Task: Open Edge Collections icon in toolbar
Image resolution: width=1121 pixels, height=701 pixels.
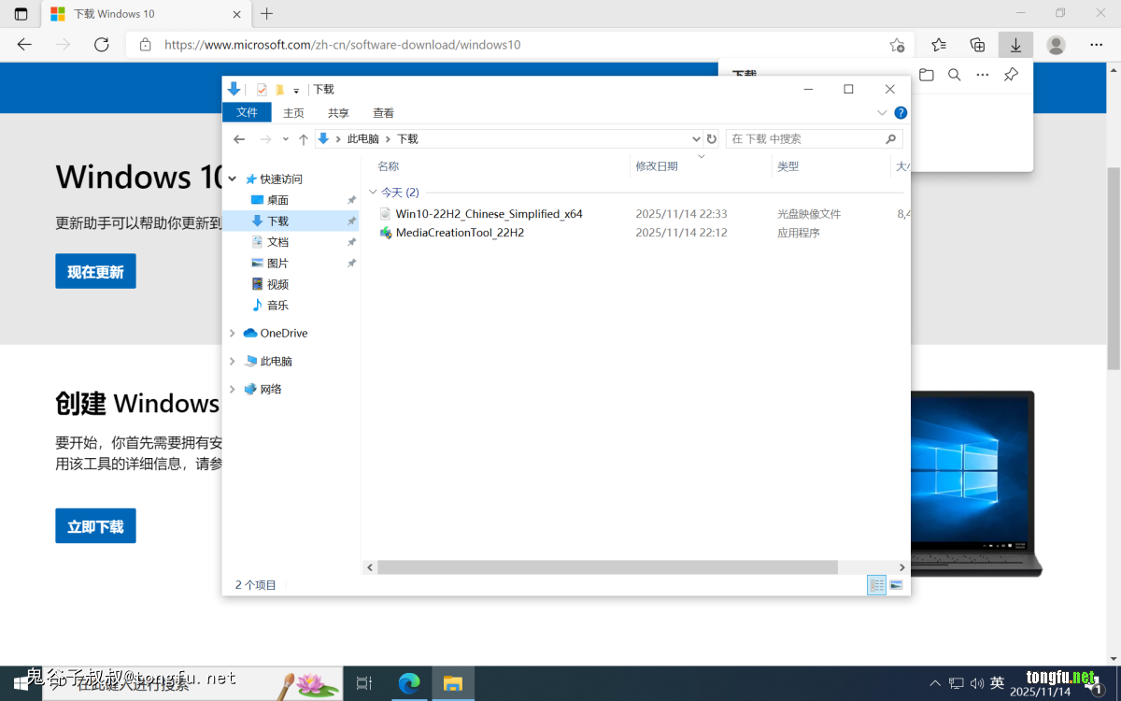Action: point(977,45)
